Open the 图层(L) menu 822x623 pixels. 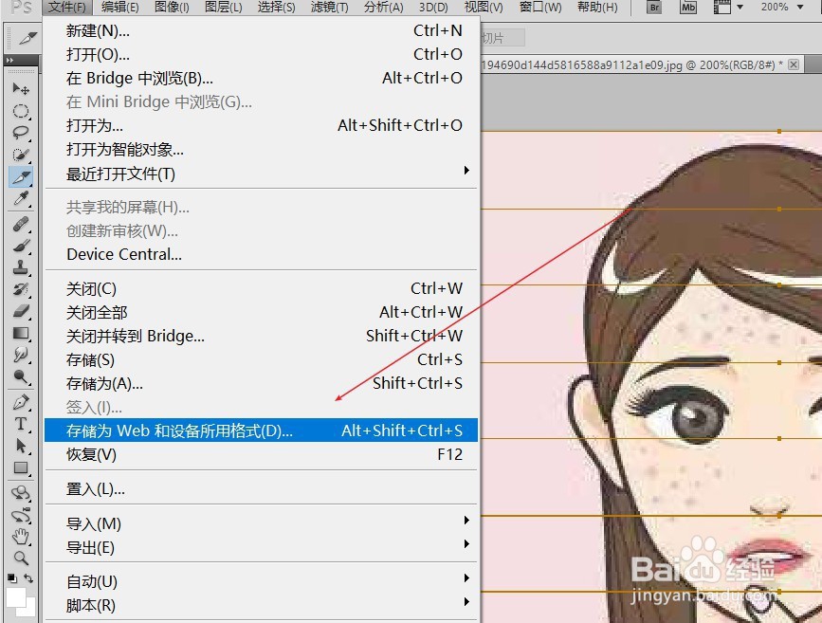point(224,8)
